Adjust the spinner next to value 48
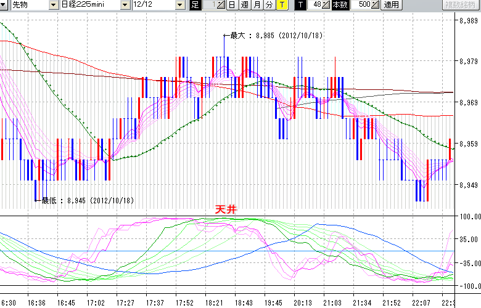Screen dimensions: 481x308 click(x=327, y=5)
